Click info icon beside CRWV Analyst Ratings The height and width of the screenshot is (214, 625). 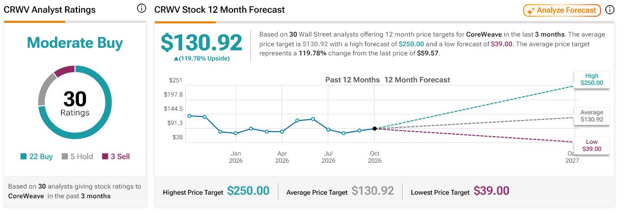click(x=141, y=9)
